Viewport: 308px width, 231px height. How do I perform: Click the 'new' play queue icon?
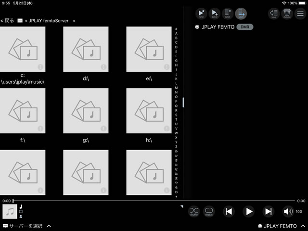click(201, 13)
